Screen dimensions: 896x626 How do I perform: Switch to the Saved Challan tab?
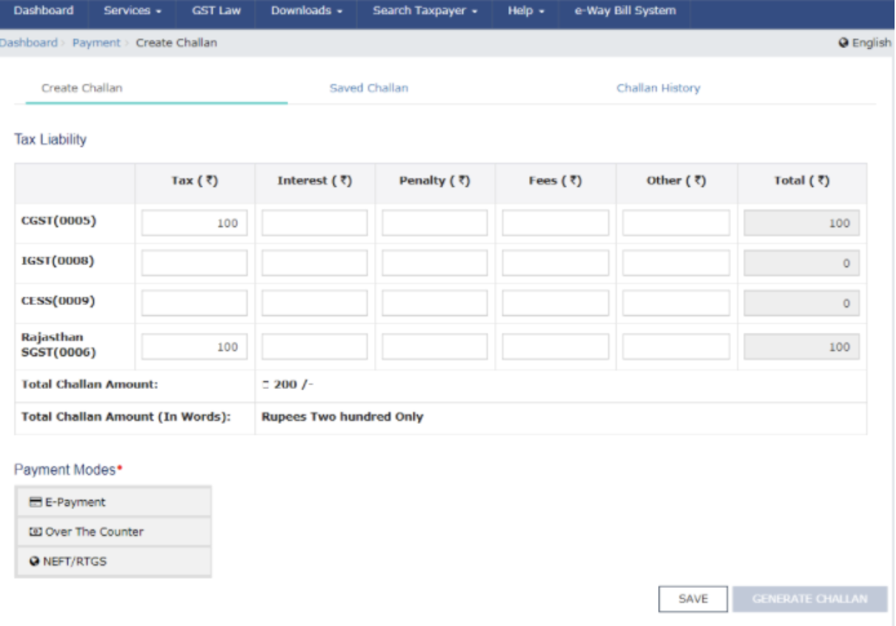click(x=368, y=88)
